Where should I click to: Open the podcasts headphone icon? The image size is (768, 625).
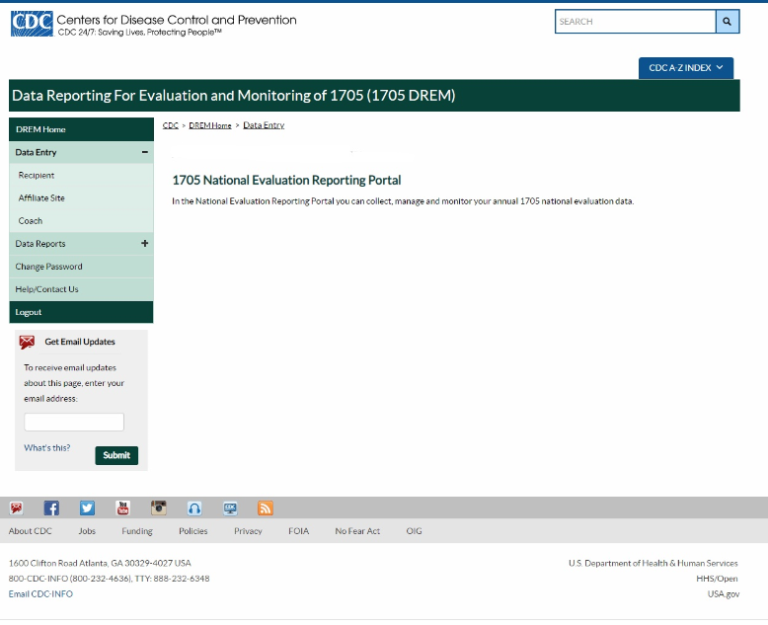click(x=194, y=508)
